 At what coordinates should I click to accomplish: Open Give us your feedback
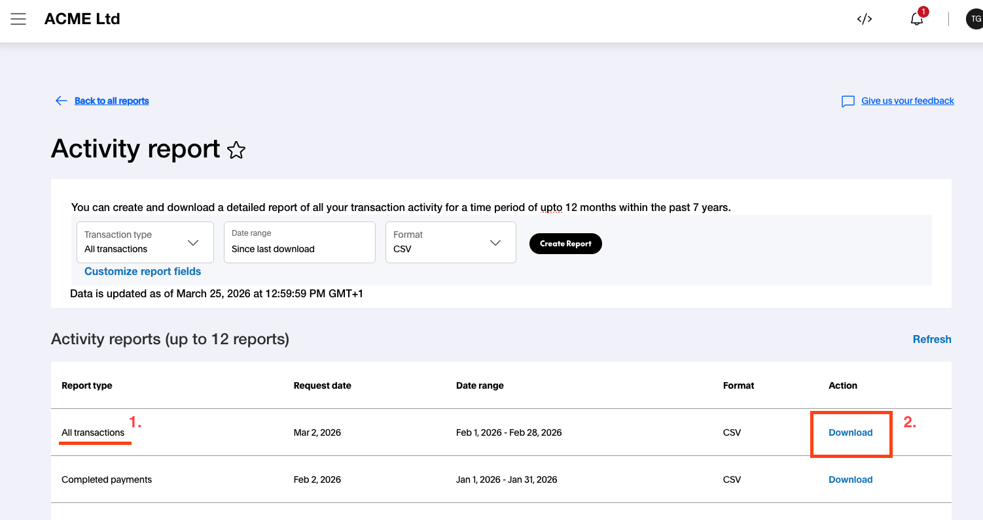pos(907,101)
